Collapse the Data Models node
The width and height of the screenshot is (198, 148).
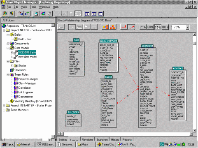coord(8,48)
